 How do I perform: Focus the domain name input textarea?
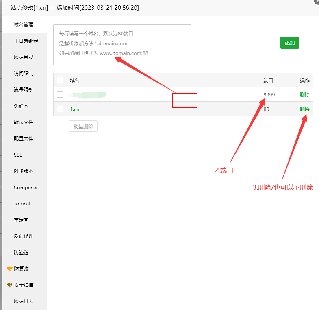[122, 45]
